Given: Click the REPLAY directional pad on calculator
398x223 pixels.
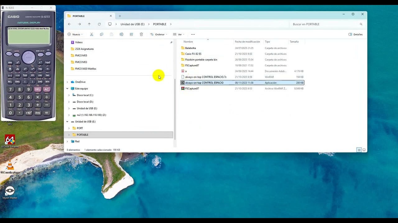Looking at the screenshot, I should point(29,57).
